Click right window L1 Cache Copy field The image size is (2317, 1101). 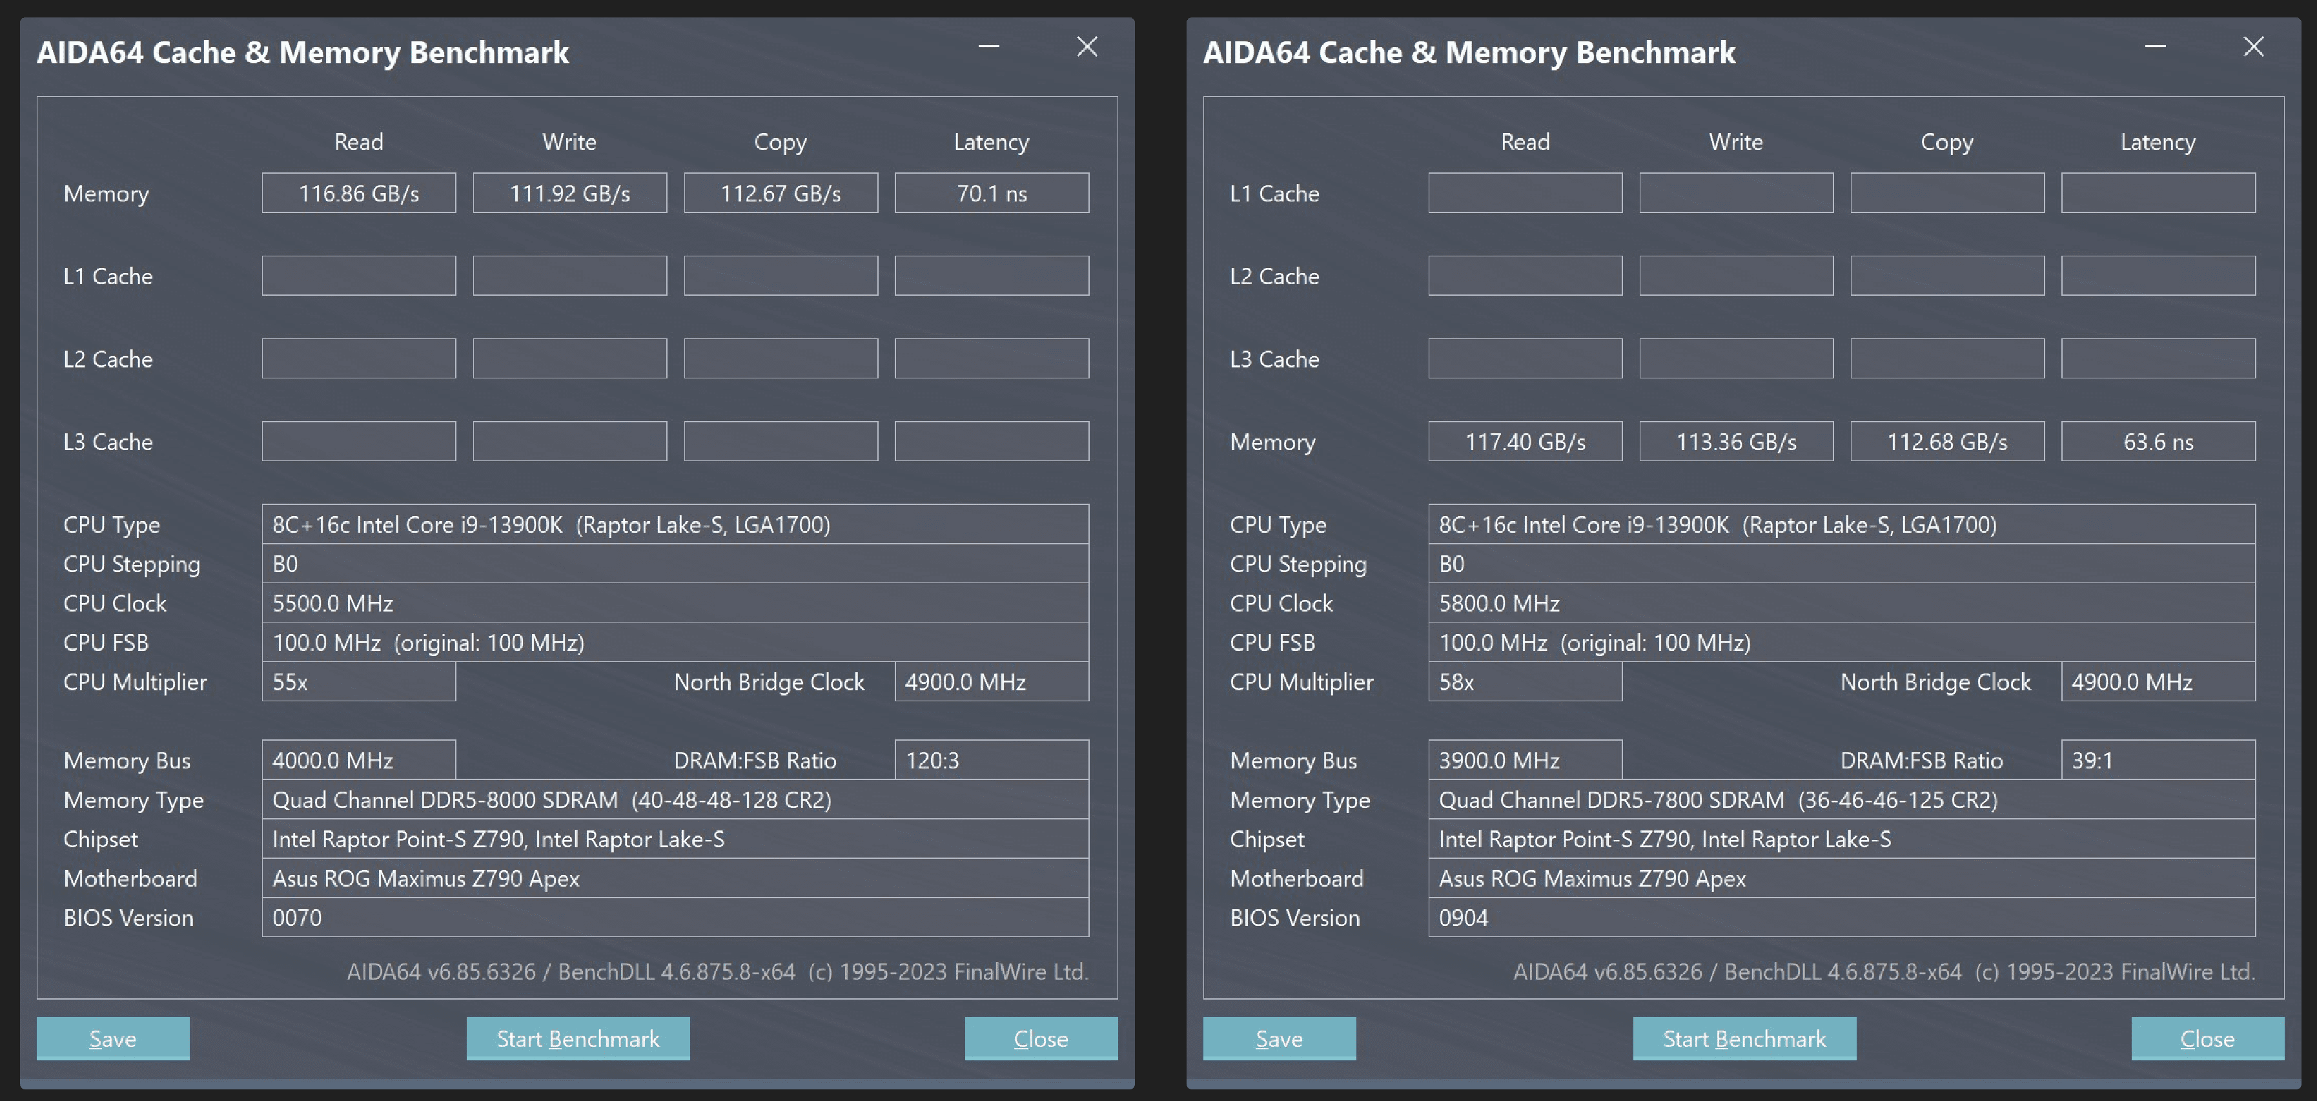[1947, 192]
